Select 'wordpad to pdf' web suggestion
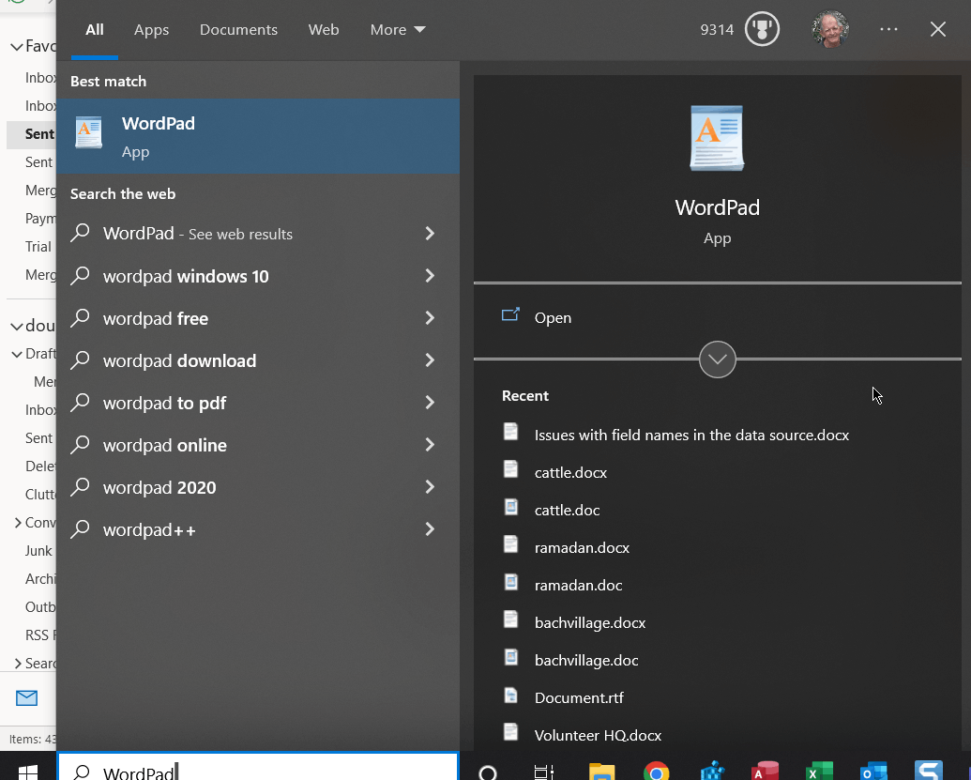 click(x=258, y=403)
